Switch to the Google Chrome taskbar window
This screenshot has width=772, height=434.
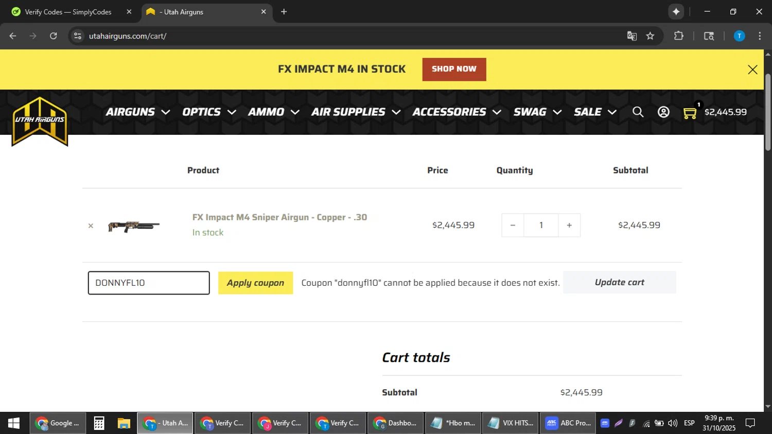[x=58, y=423]
